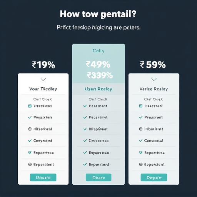The image size is (197, 197).
Task: Select the Colly plan header tab
Action: click(x=98, y=51)
